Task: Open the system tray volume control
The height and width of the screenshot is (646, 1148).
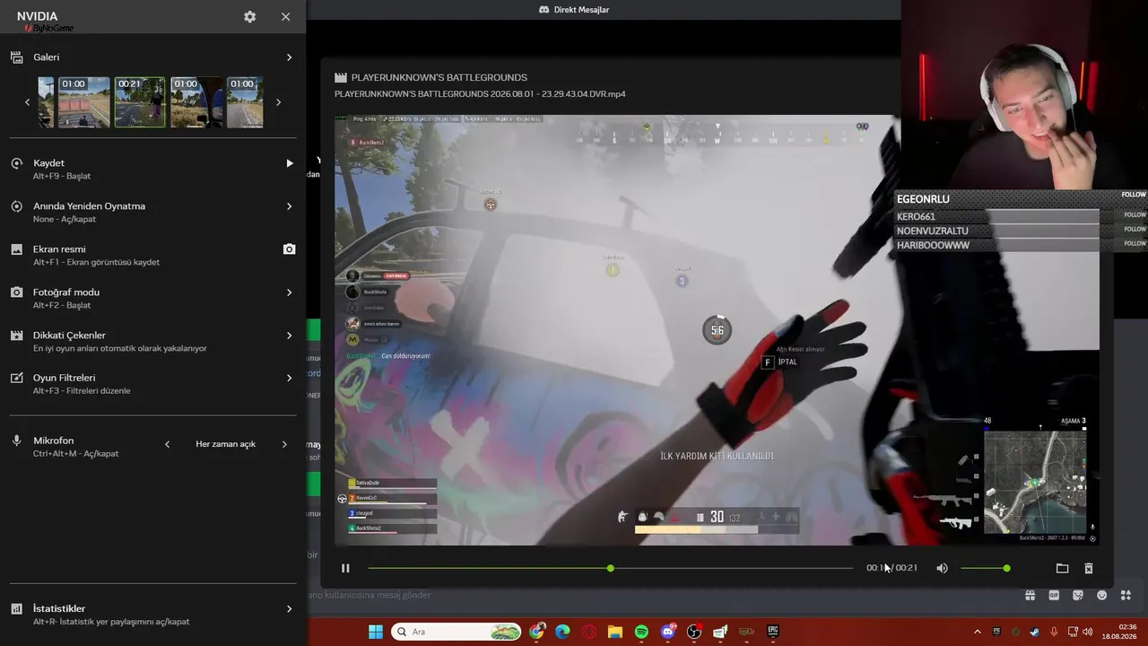Action: pos(1087,632)
